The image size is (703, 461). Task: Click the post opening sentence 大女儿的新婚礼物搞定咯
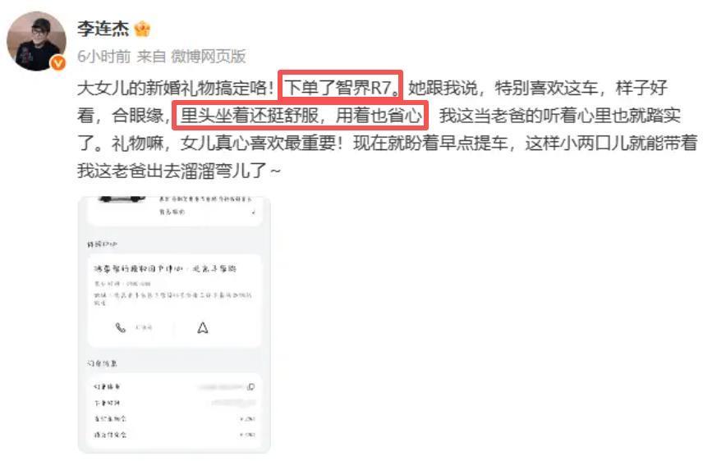[176, 88]
